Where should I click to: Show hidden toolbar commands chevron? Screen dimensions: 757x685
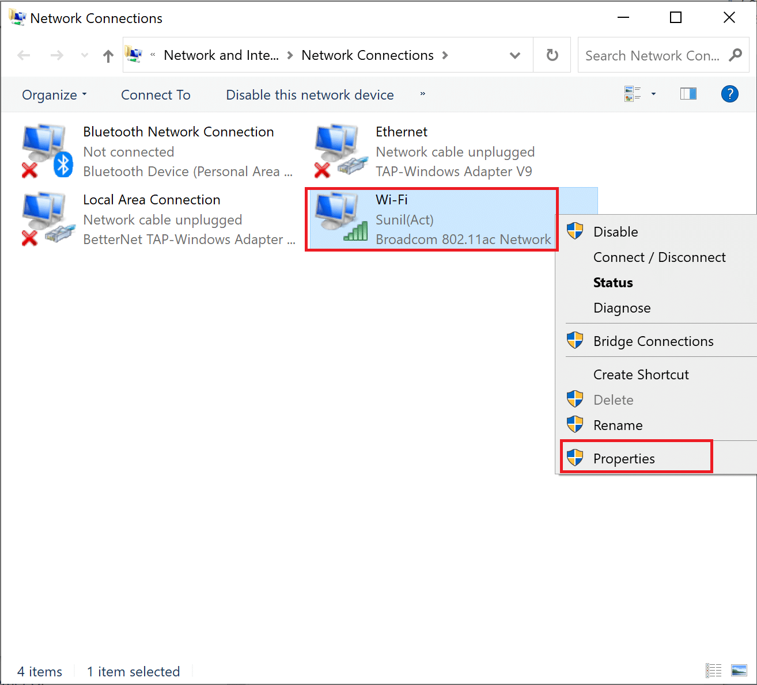point(422,94)
